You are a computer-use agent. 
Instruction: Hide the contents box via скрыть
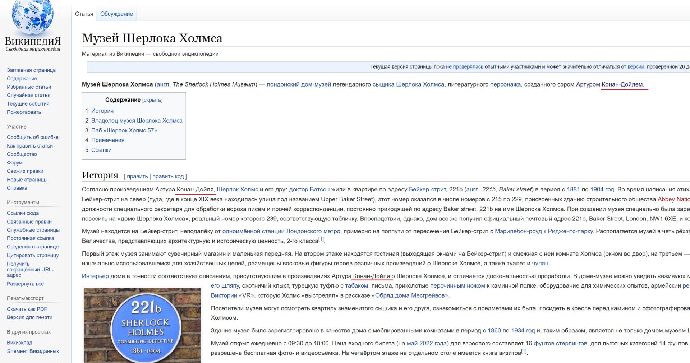coord(152,100)
